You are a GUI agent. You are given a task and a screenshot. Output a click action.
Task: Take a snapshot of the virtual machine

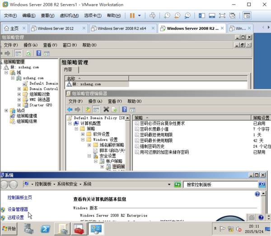point(167,15)
